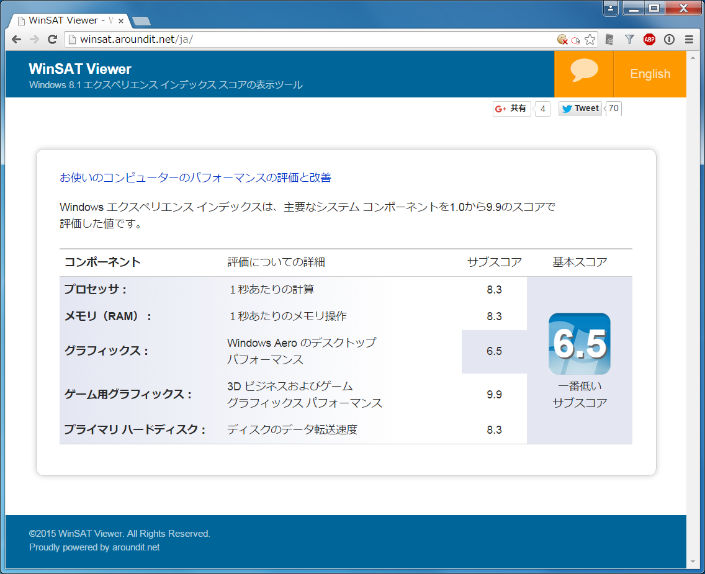Share the page on Google+
Image resolution: width=705 pixels, height=574 pixels.
pos(511,109)
